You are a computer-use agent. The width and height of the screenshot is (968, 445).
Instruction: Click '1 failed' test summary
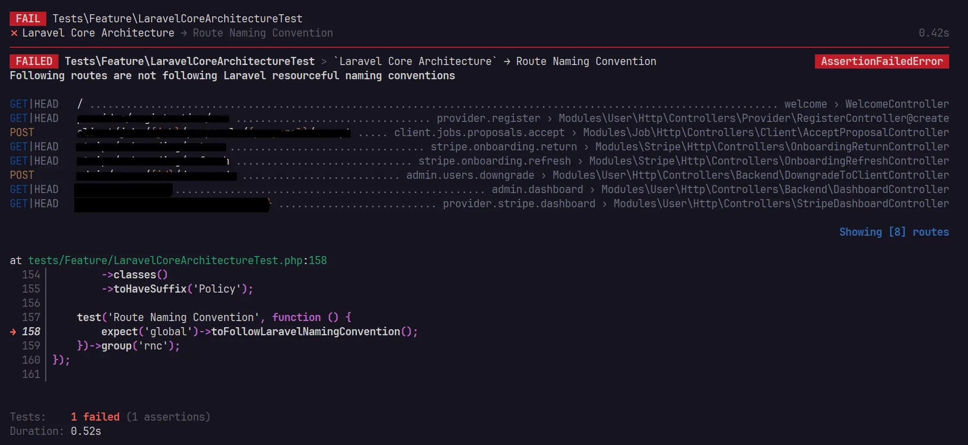coord(95,417)
